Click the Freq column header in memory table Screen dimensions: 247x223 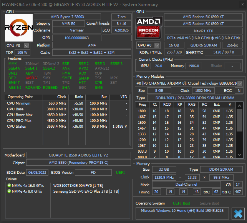click(x=142, y=105)
